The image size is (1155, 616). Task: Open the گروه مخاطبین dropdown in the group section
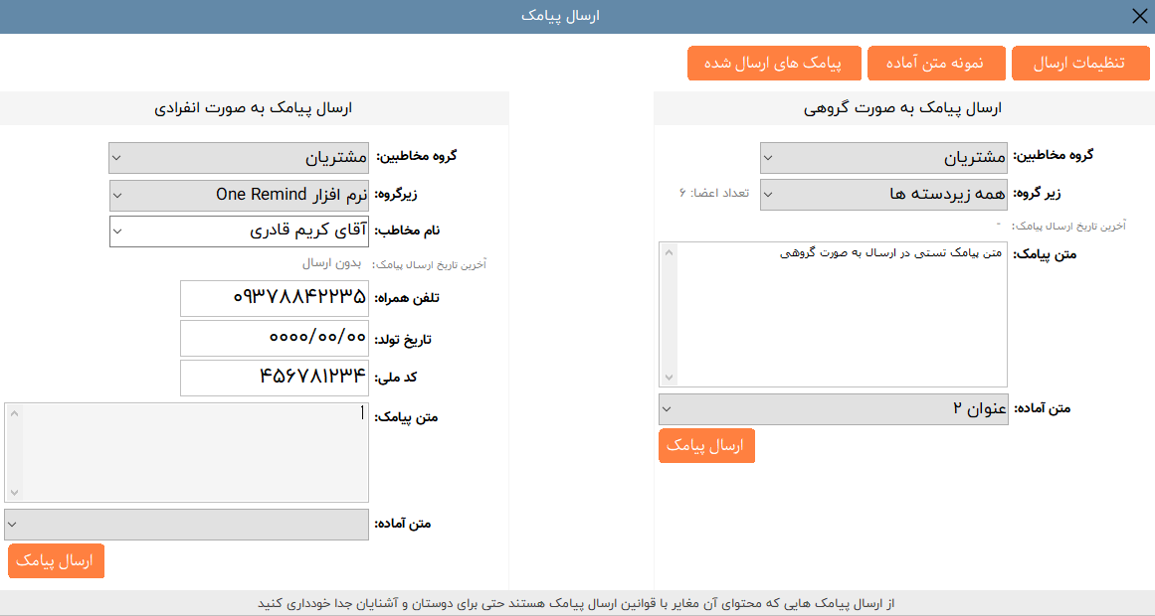point(882,157)
